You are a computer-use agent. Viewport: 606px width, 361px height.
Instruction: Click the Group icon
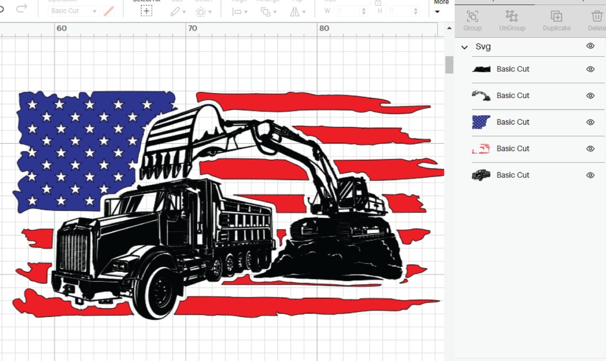click(472, 16)
